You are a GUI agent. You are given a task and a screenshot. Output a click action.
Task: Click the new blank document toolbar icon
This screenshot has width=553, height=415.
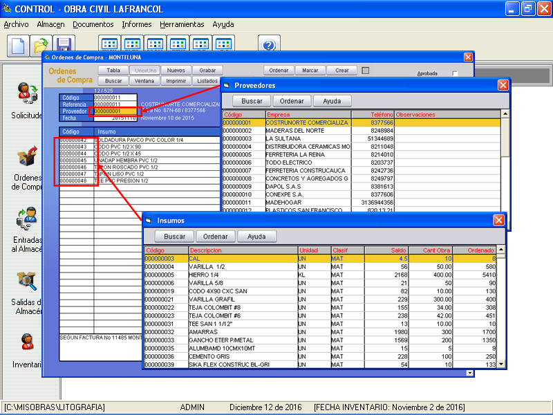tap(19, 45)
